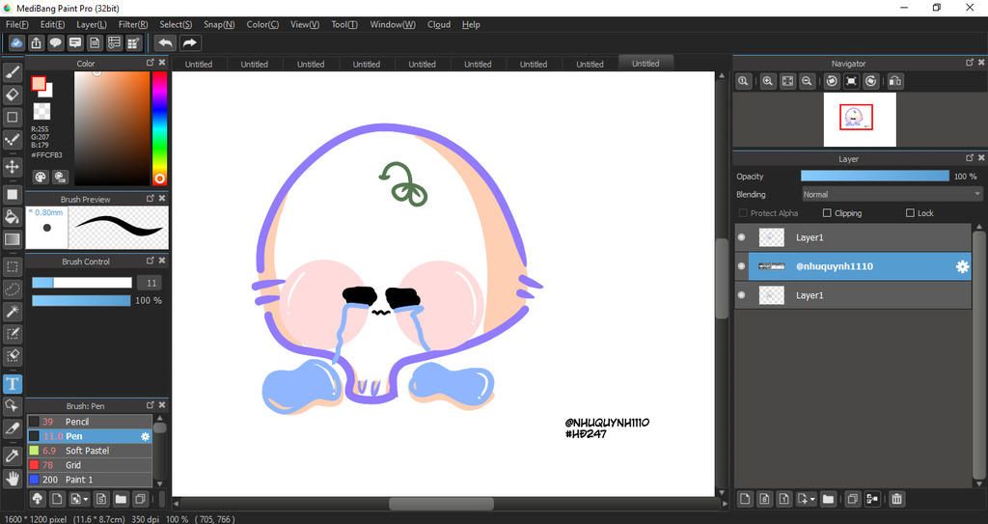The height and width of the screenshot is (524, 988).
Task: Open the Snap menu
Action: (x=219, y=24)
